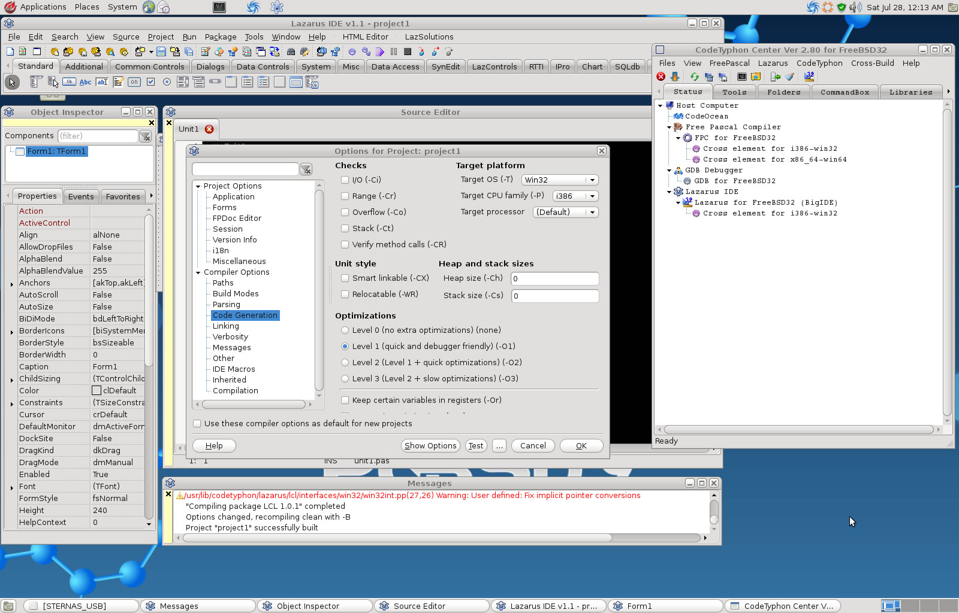The height and width of the screenshot is (613, 959).
Task: Click the Show Options button
Action: (430, 445)
